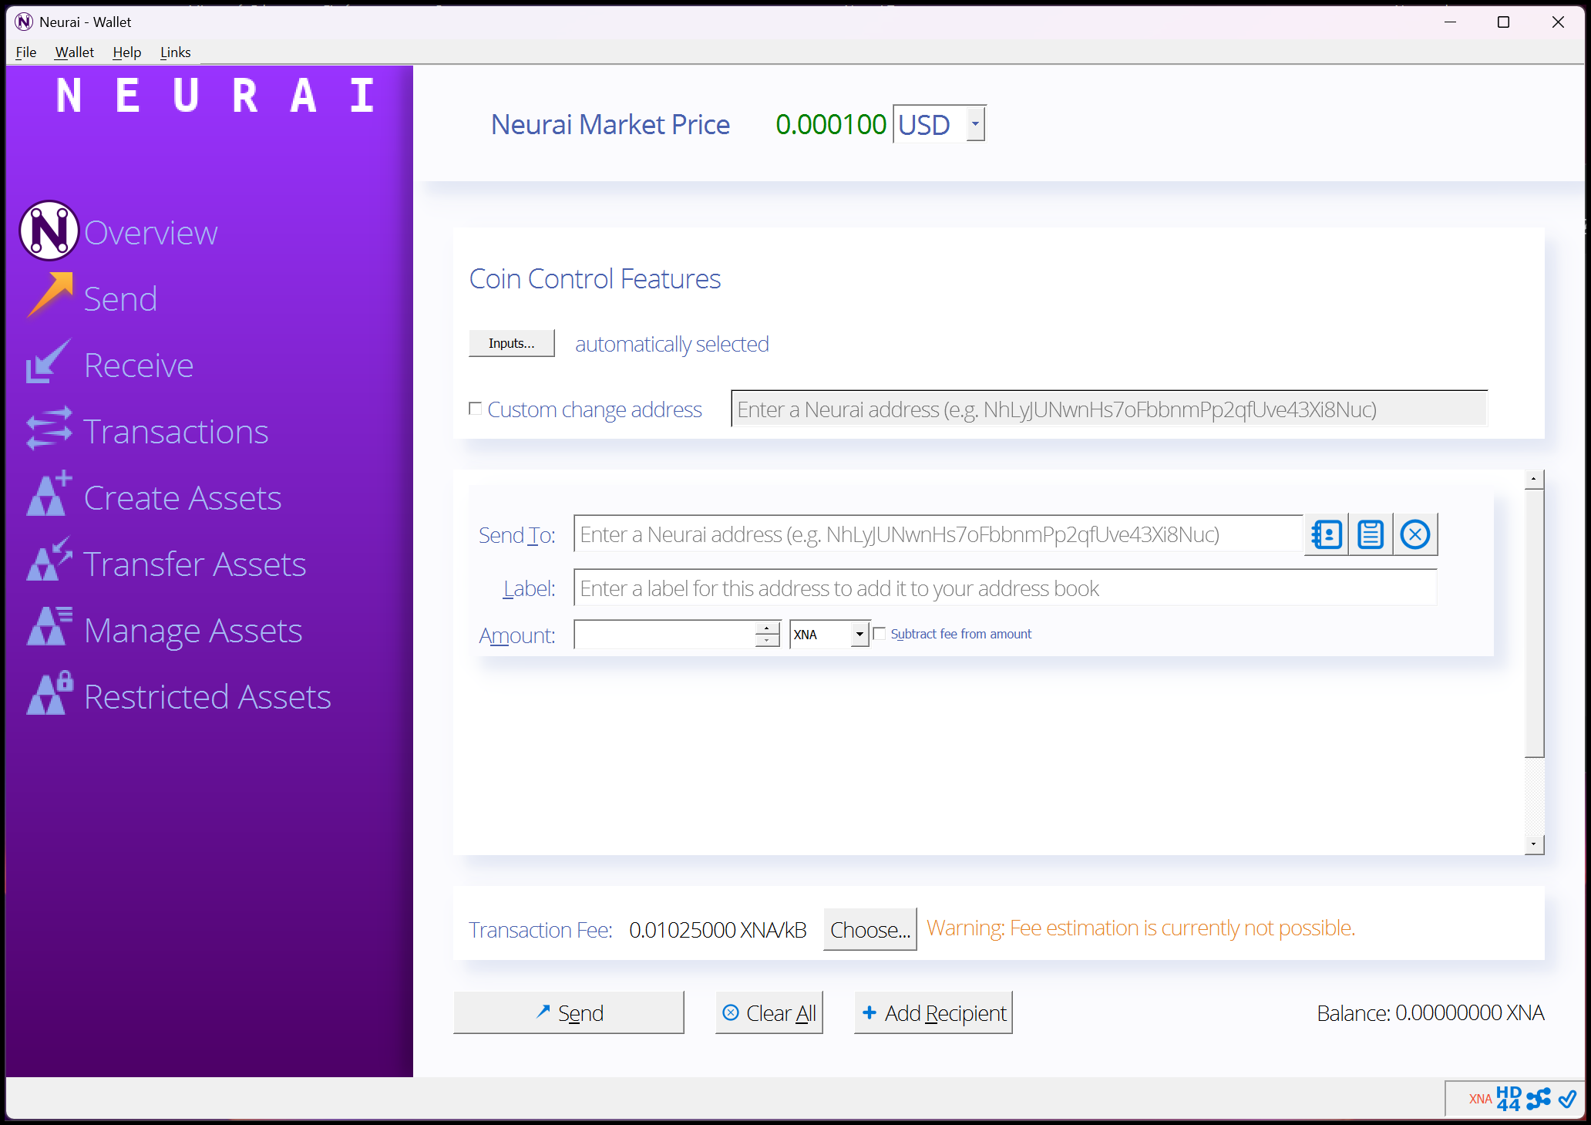Toggle the XNA sync checkmark in status bar

click(1566, 1098)
